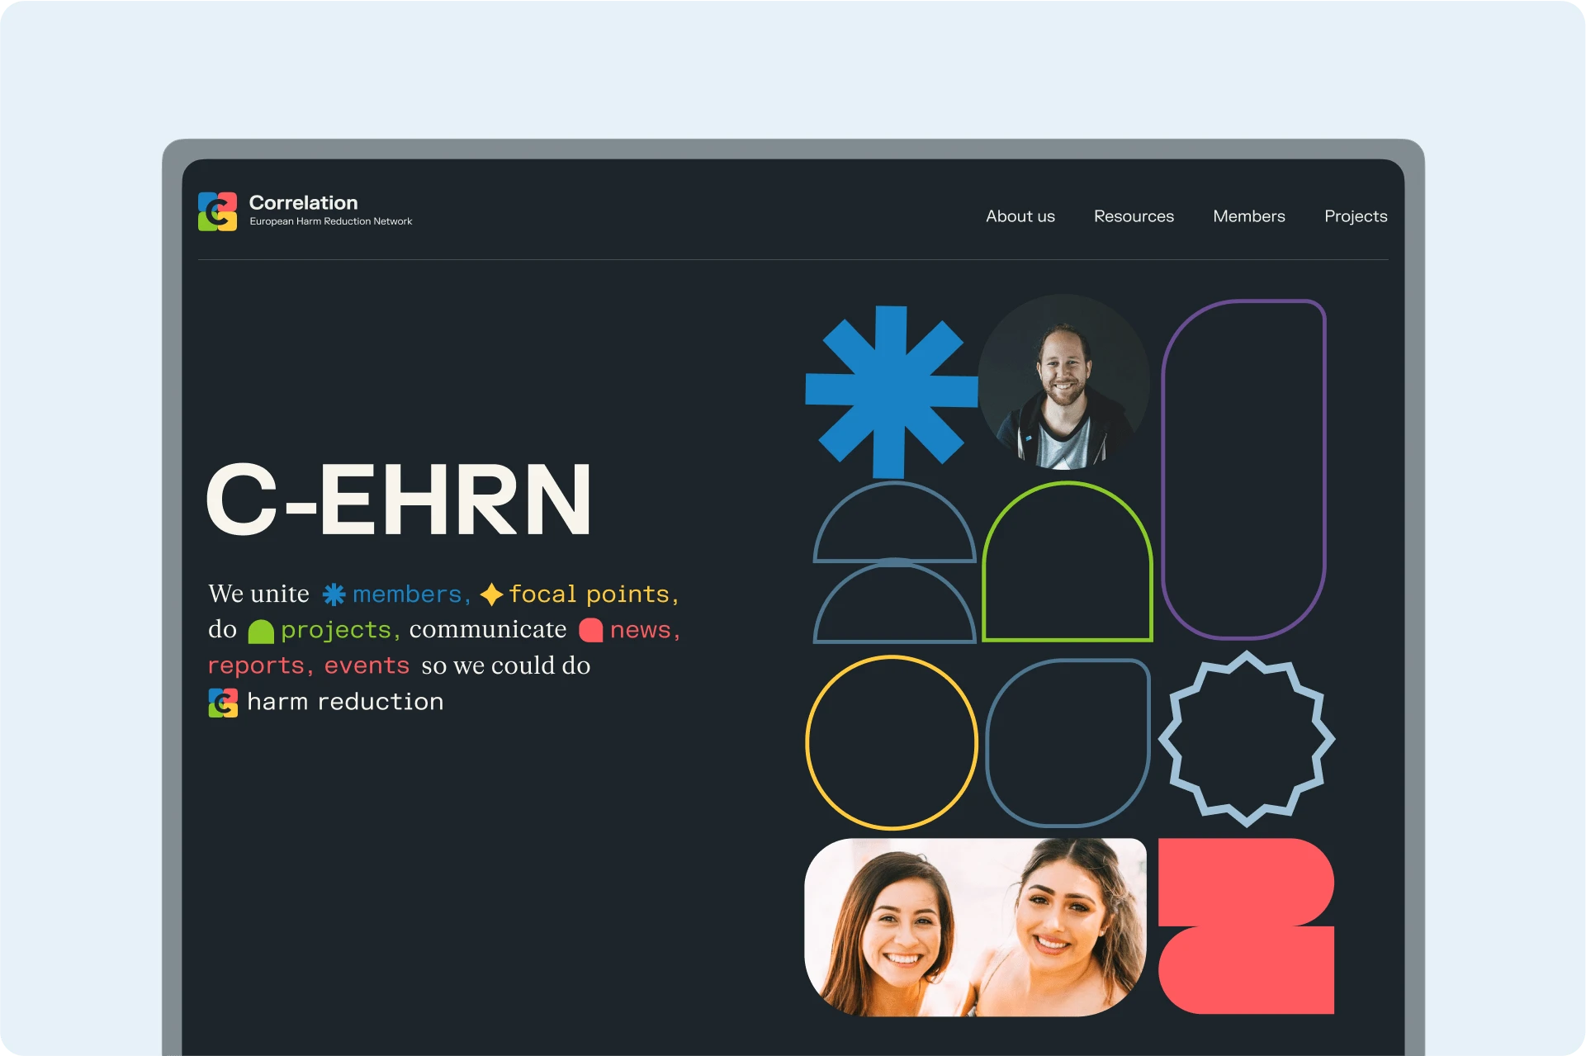Open the Resources menu item
Screen dimensions: 1586x1056
(1134, 216)
